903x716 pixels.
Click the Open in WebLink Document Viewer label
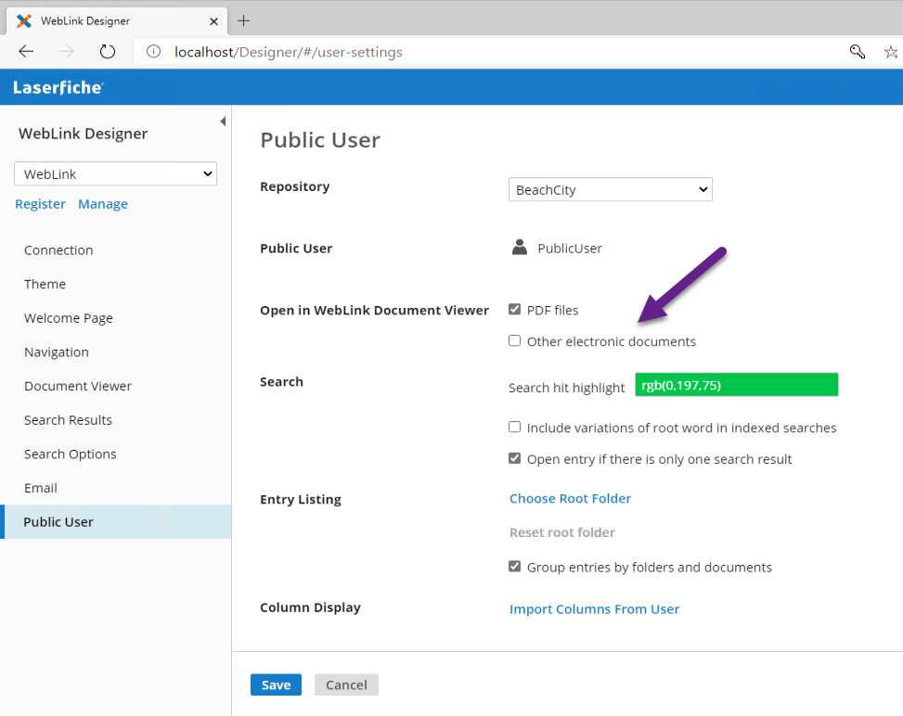tap(374, 310)
